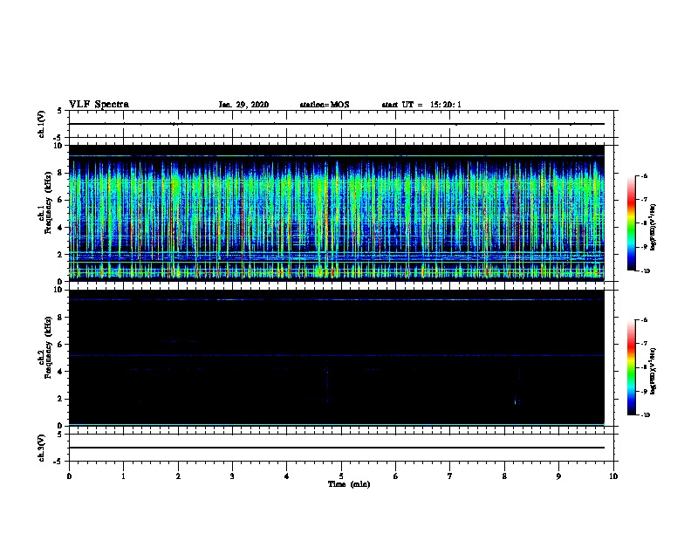Click the ch.1(V) waveform trace line
The height and width of the screenshot is (534, 691).
pos(337,124)
